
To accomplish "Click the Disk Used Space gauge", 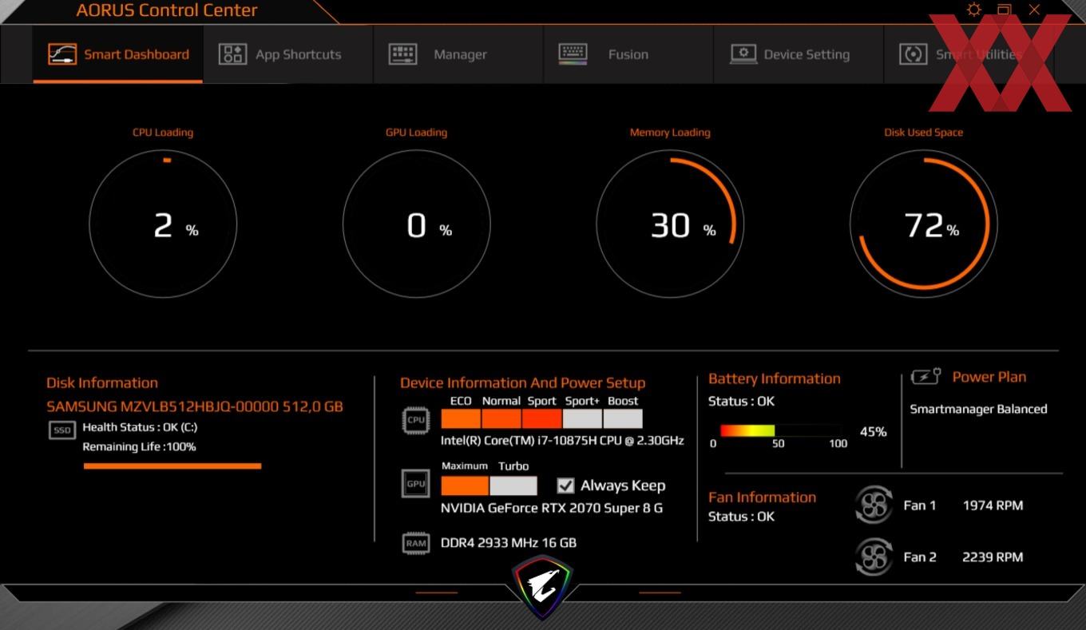I will [923, 224].
